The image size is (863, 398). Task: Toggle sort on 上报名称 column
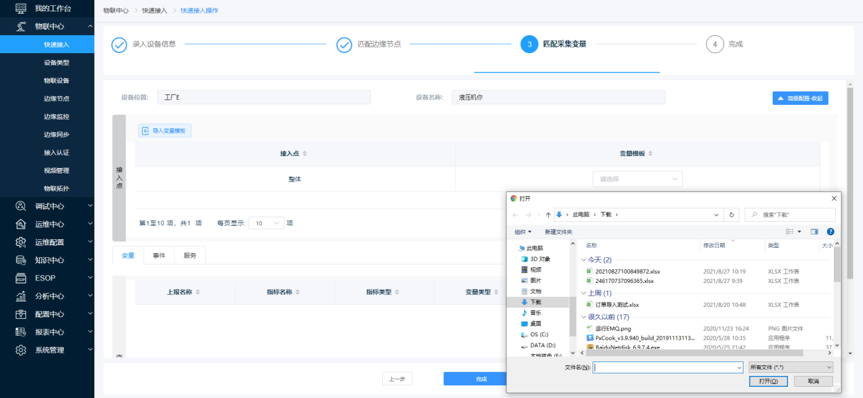[x=197, y=292]
